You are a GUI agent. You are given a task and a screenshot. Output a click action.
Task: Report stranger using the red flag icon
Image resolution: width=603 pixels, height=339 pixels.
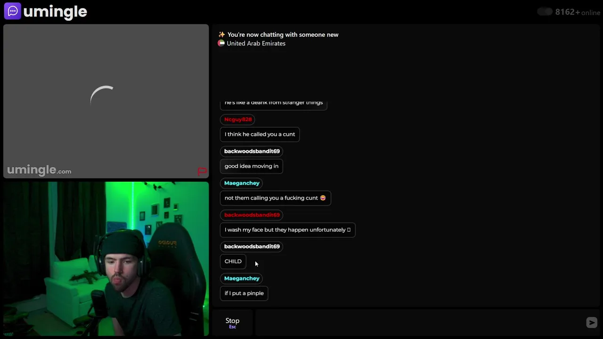click(x=202, y=171)
